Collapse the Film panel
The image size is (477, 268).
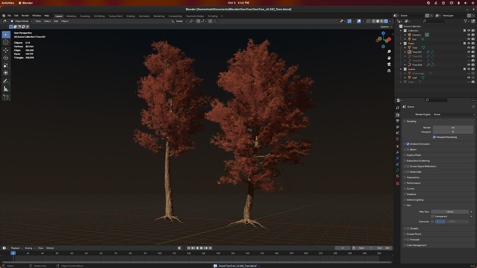pyautogui.click(x=409, y=205)
